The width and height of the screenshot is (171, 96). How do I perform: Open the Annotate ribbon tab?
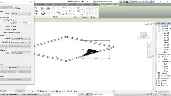click(41, 5)
